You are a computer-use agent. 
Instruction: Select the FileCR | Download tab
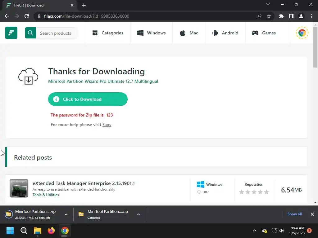(x=40, y=5)
